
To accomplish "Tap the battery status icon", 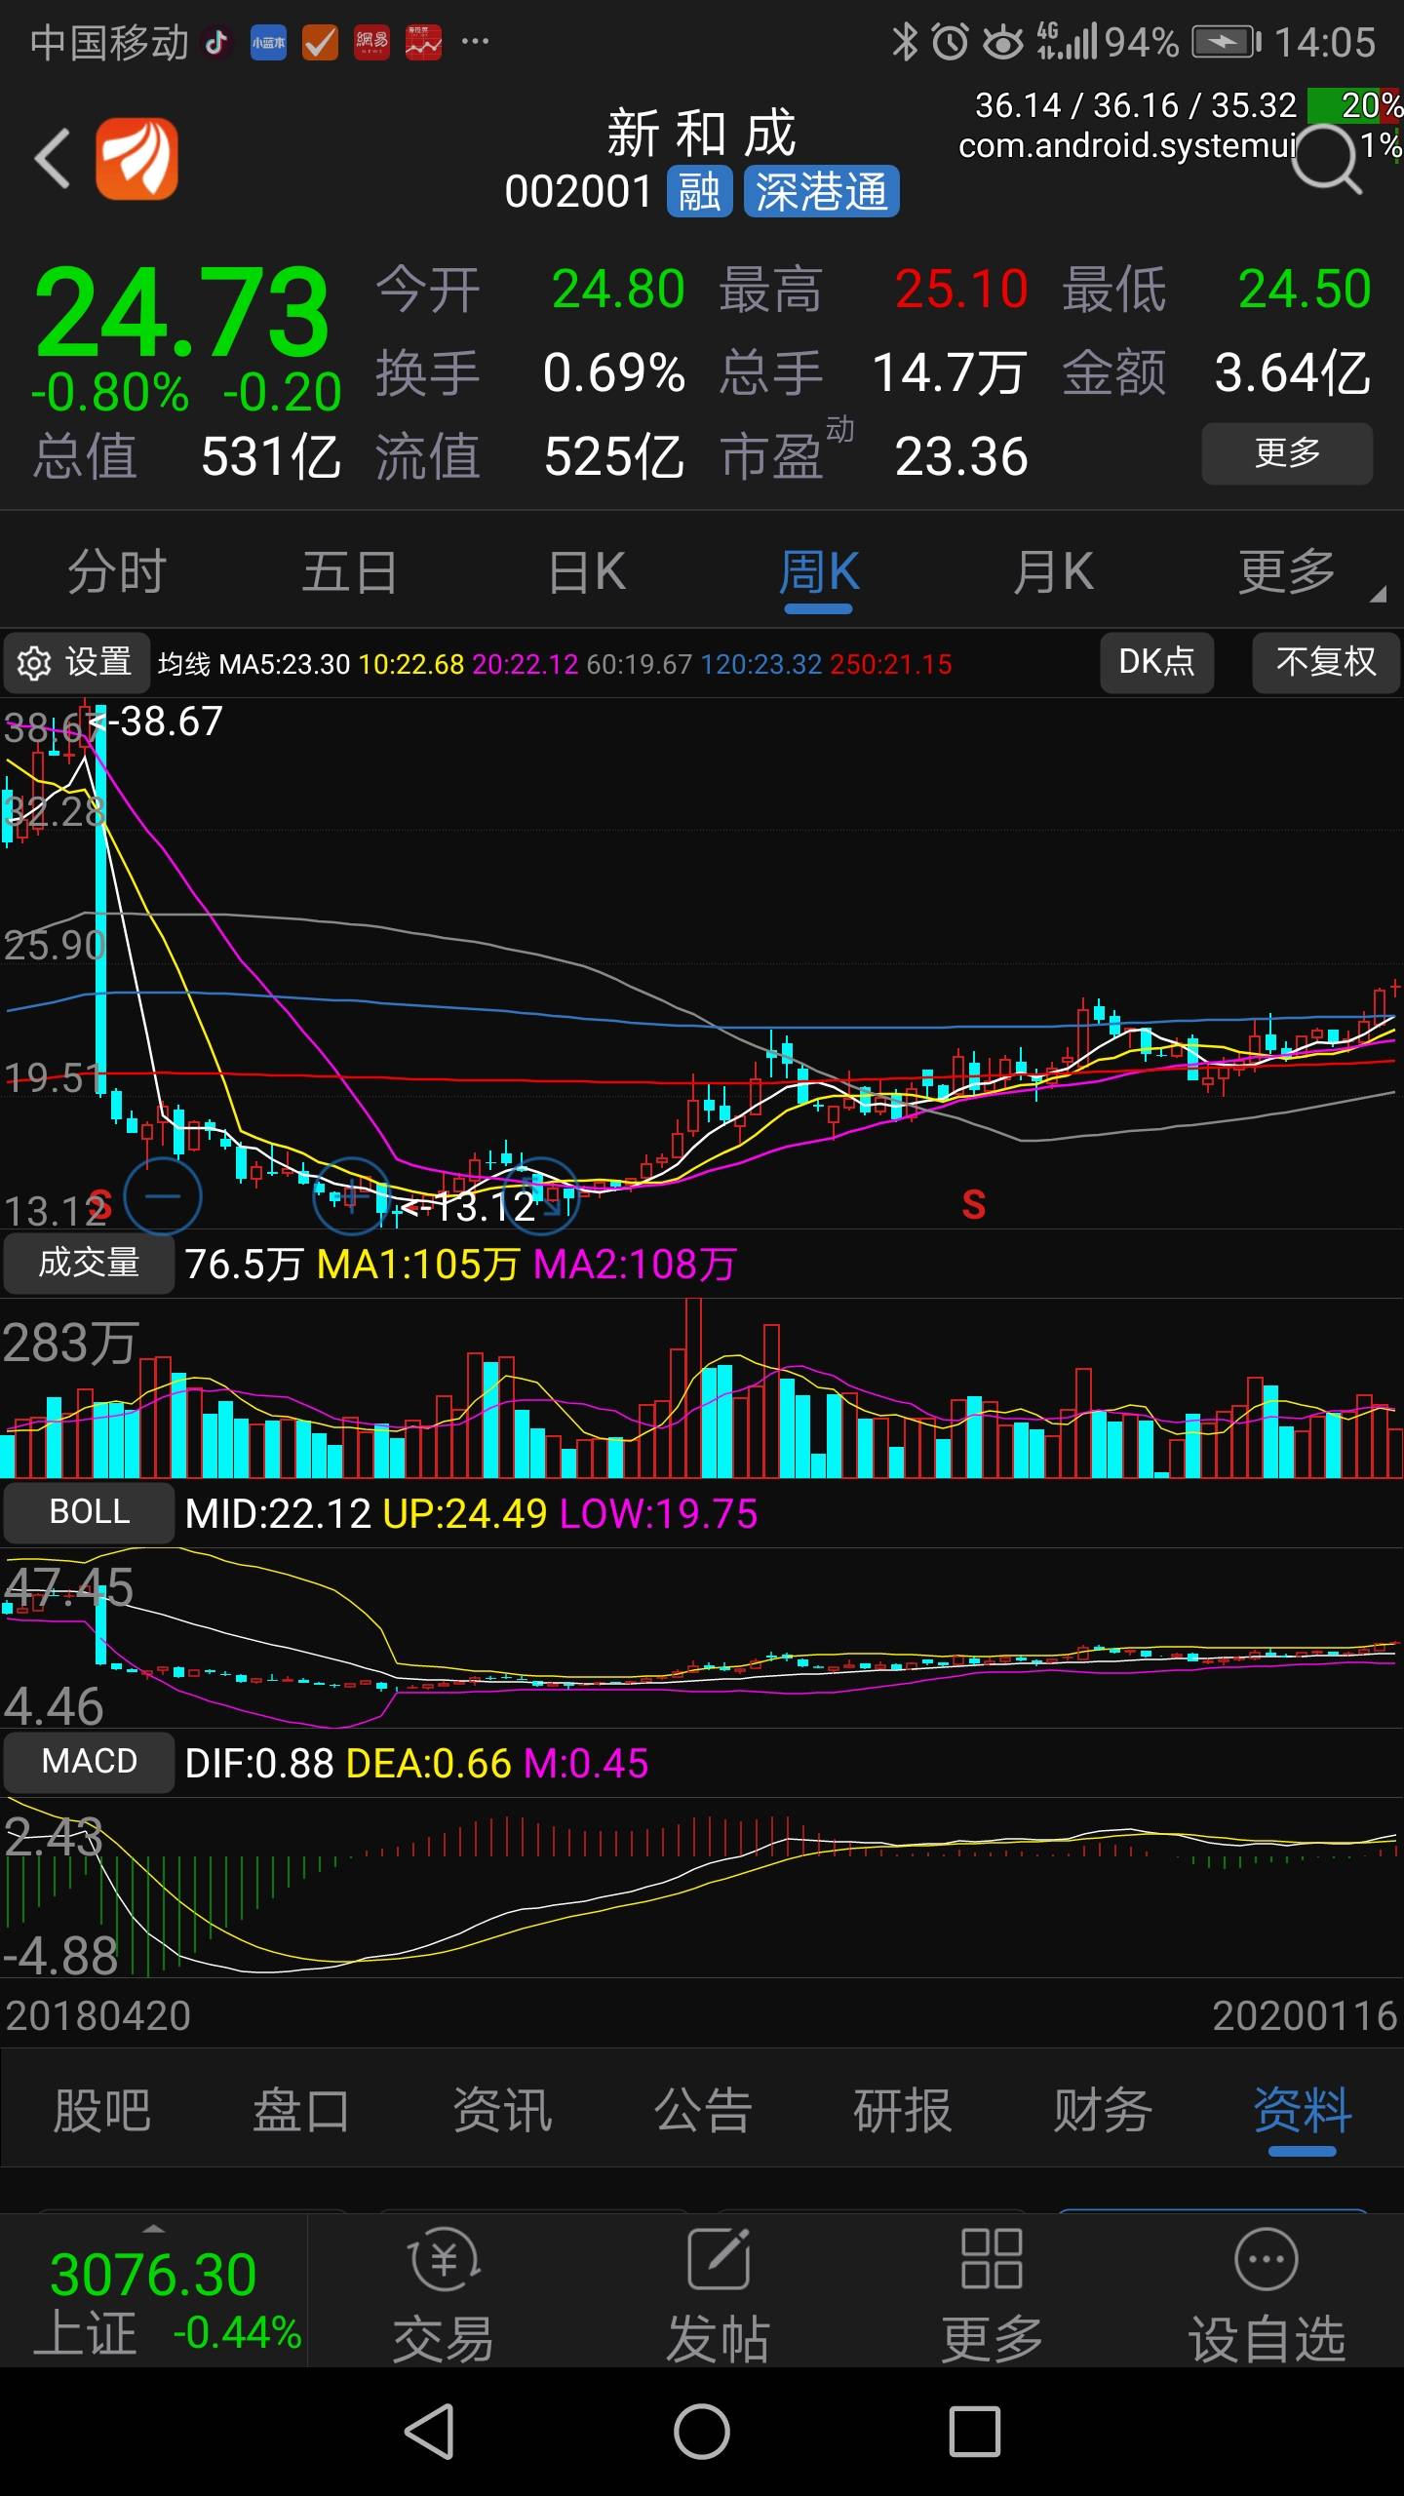I will (x=1226, y=42).
